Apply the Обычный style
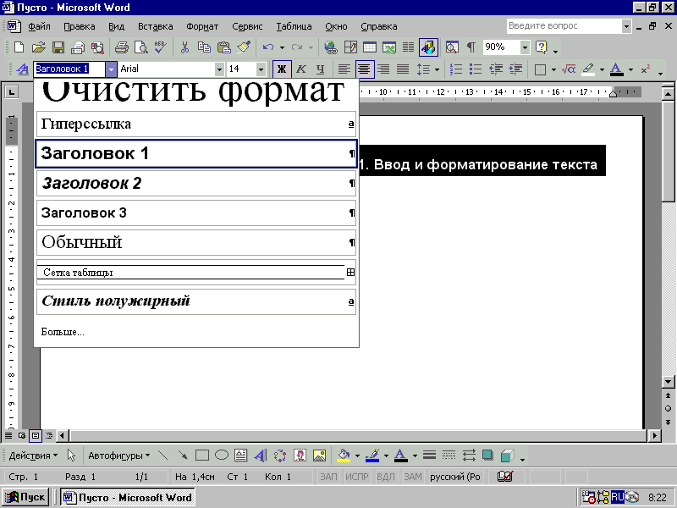The height and width of the screenshot is (508, 677). point(196,242)
